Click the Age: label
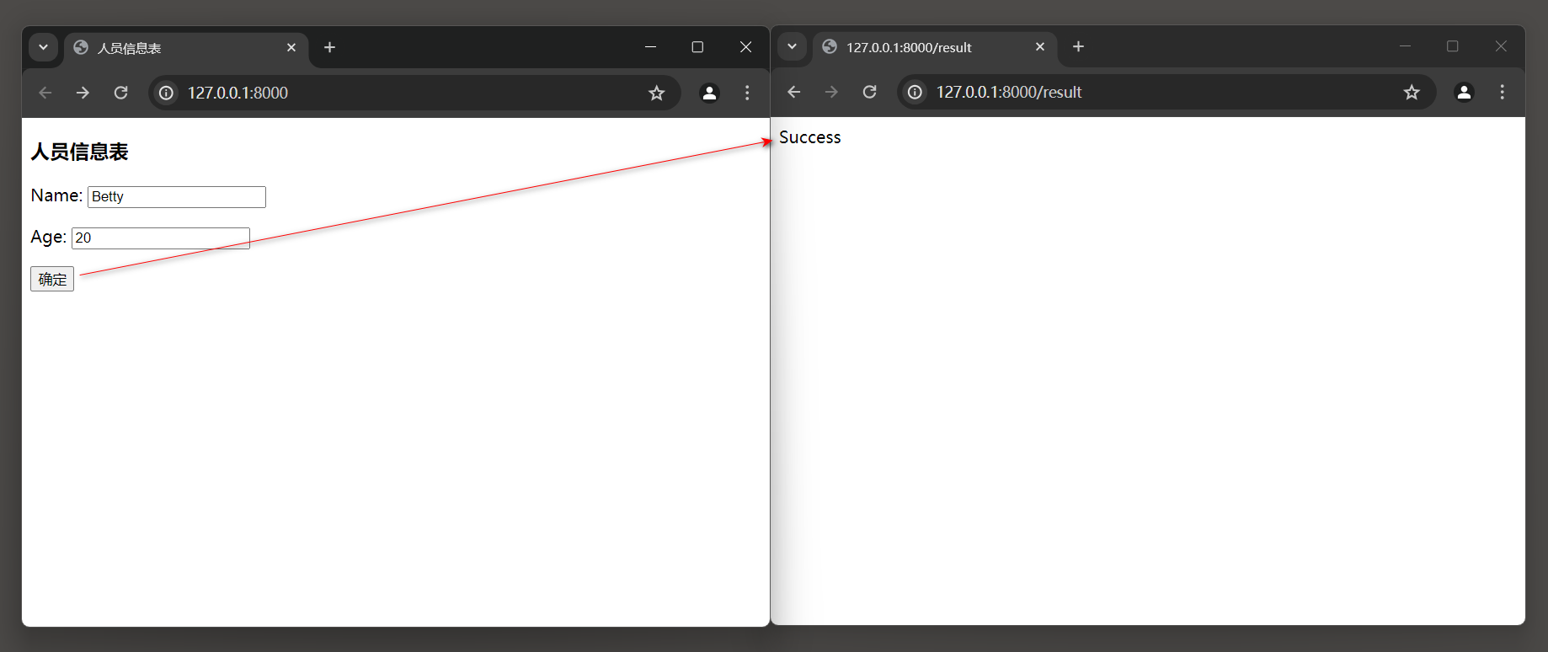This screenshot has width=1548, height=652. [x=48, y=237]
